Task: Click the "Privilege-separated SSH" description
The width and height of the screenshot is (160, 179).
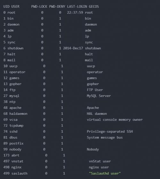Action: (x=110, y=131)
